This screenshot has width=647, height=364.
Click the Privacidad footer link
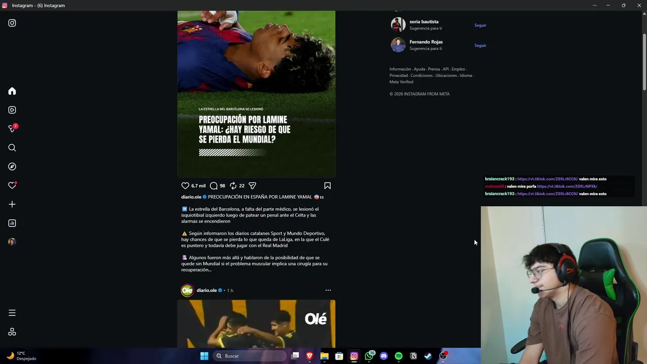coord(399,75)
